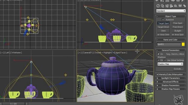Enable the AutoGrid checkbox
The image size is (188, 105).
(x=163, y=20)
